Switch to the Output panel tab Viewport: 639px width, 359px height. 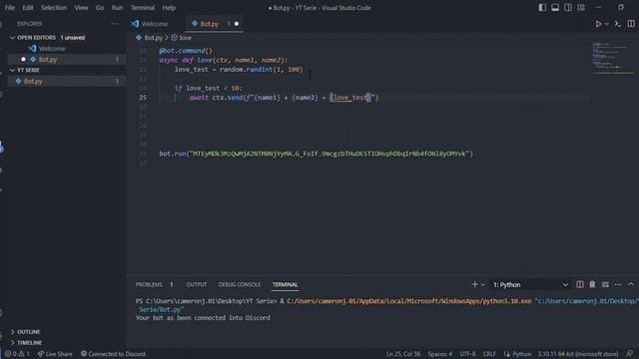(197, 284)
